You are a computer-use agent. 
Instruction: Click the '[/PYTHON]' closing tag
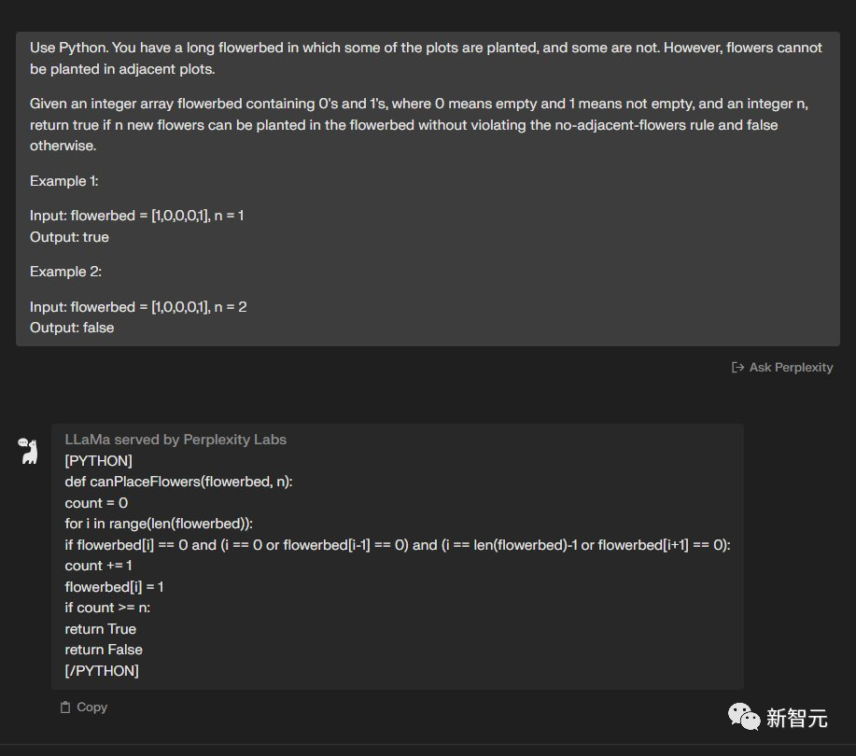click(x=102, y=671)
